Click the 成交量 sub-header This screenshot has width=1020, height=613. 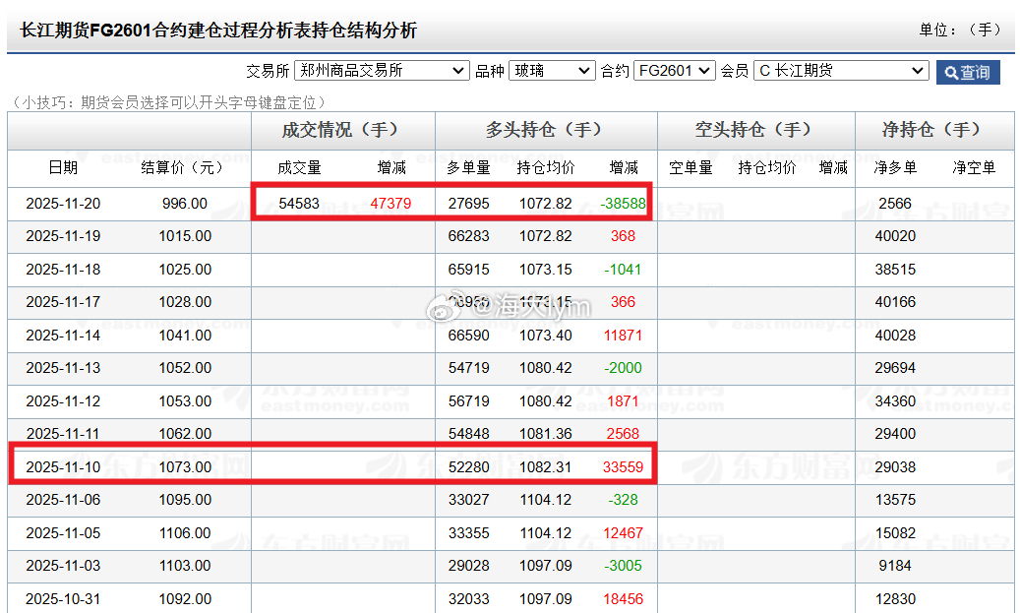pyautogui.click(x=302, y=167)
